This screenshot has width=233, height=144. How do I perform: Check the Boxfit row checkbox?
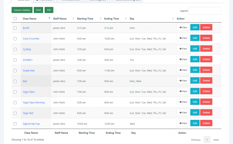click(15, 28)
